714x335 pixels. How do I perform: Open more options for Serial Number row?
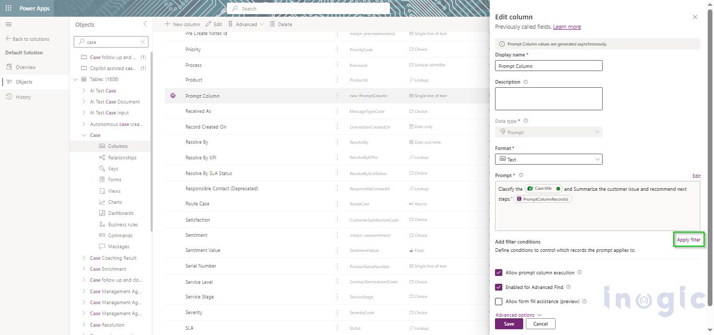tap(337, 266)
